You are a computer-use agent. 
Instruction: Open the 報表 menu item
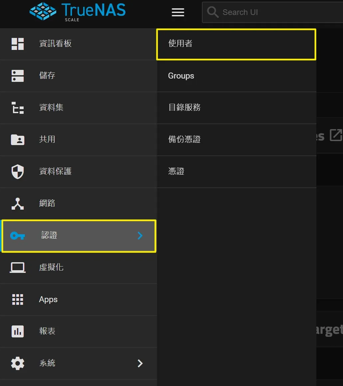(79, 332)
